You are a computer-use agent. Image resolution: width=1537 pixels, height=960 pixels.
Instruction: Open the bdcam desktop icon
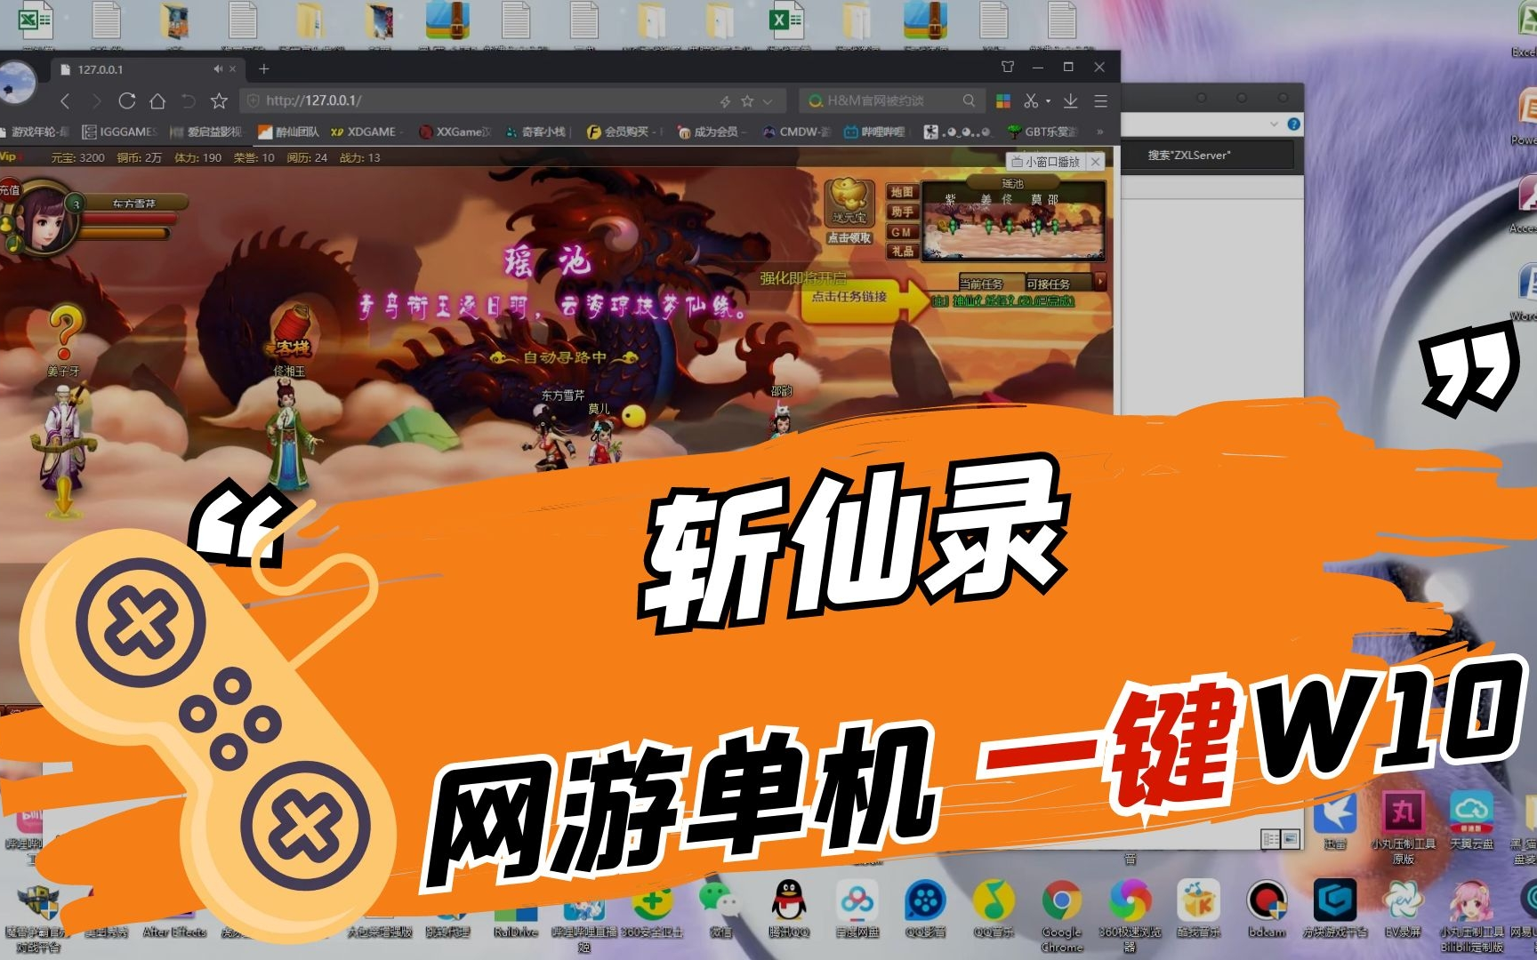pos(1267,908)
